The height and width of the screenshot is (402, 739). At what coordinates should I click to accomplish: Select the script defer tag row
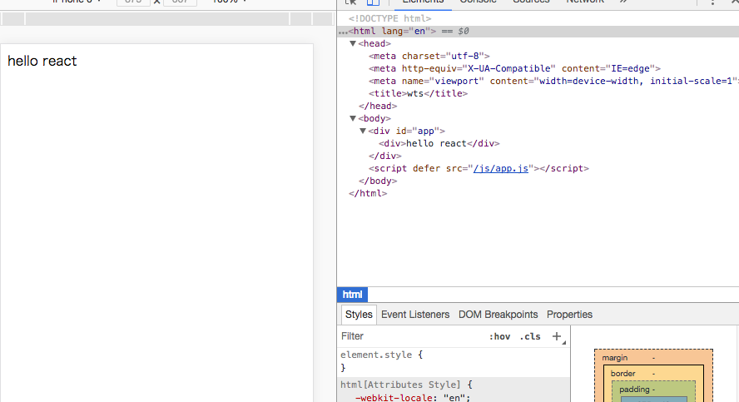[x=479, y=168]
